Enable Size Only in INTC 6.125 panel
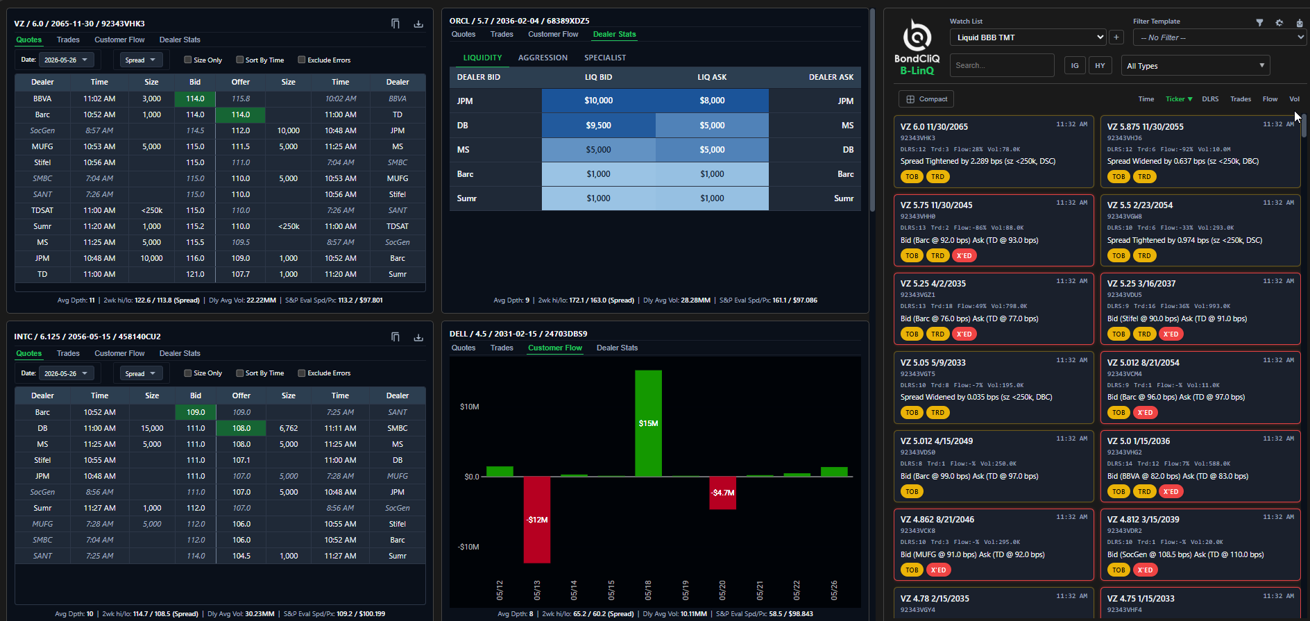Image resolution: width=1310 pixels, height=621 pixels. click(x=188, y=373)
